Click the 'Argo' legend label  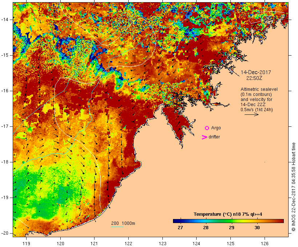click(216, 128)
